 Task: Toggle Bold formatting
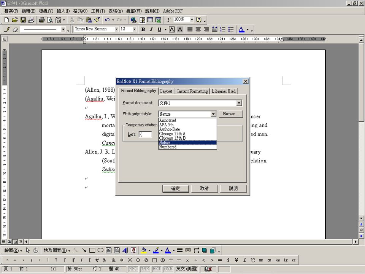pos(143,29)
